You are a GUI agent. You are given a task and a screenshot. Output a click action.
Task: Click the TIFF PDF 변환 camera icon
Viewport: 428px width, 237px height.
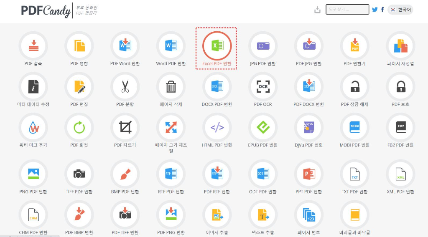[x=79, y=174]
